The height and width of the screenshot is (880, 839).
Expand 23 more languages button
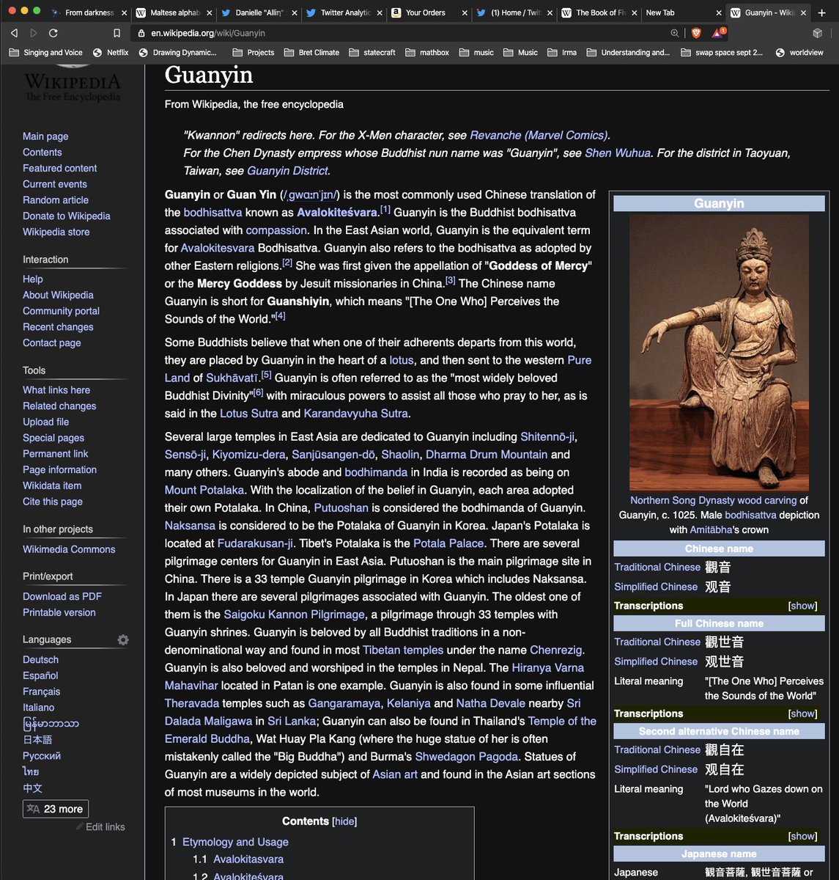click(x=56, y=809)
